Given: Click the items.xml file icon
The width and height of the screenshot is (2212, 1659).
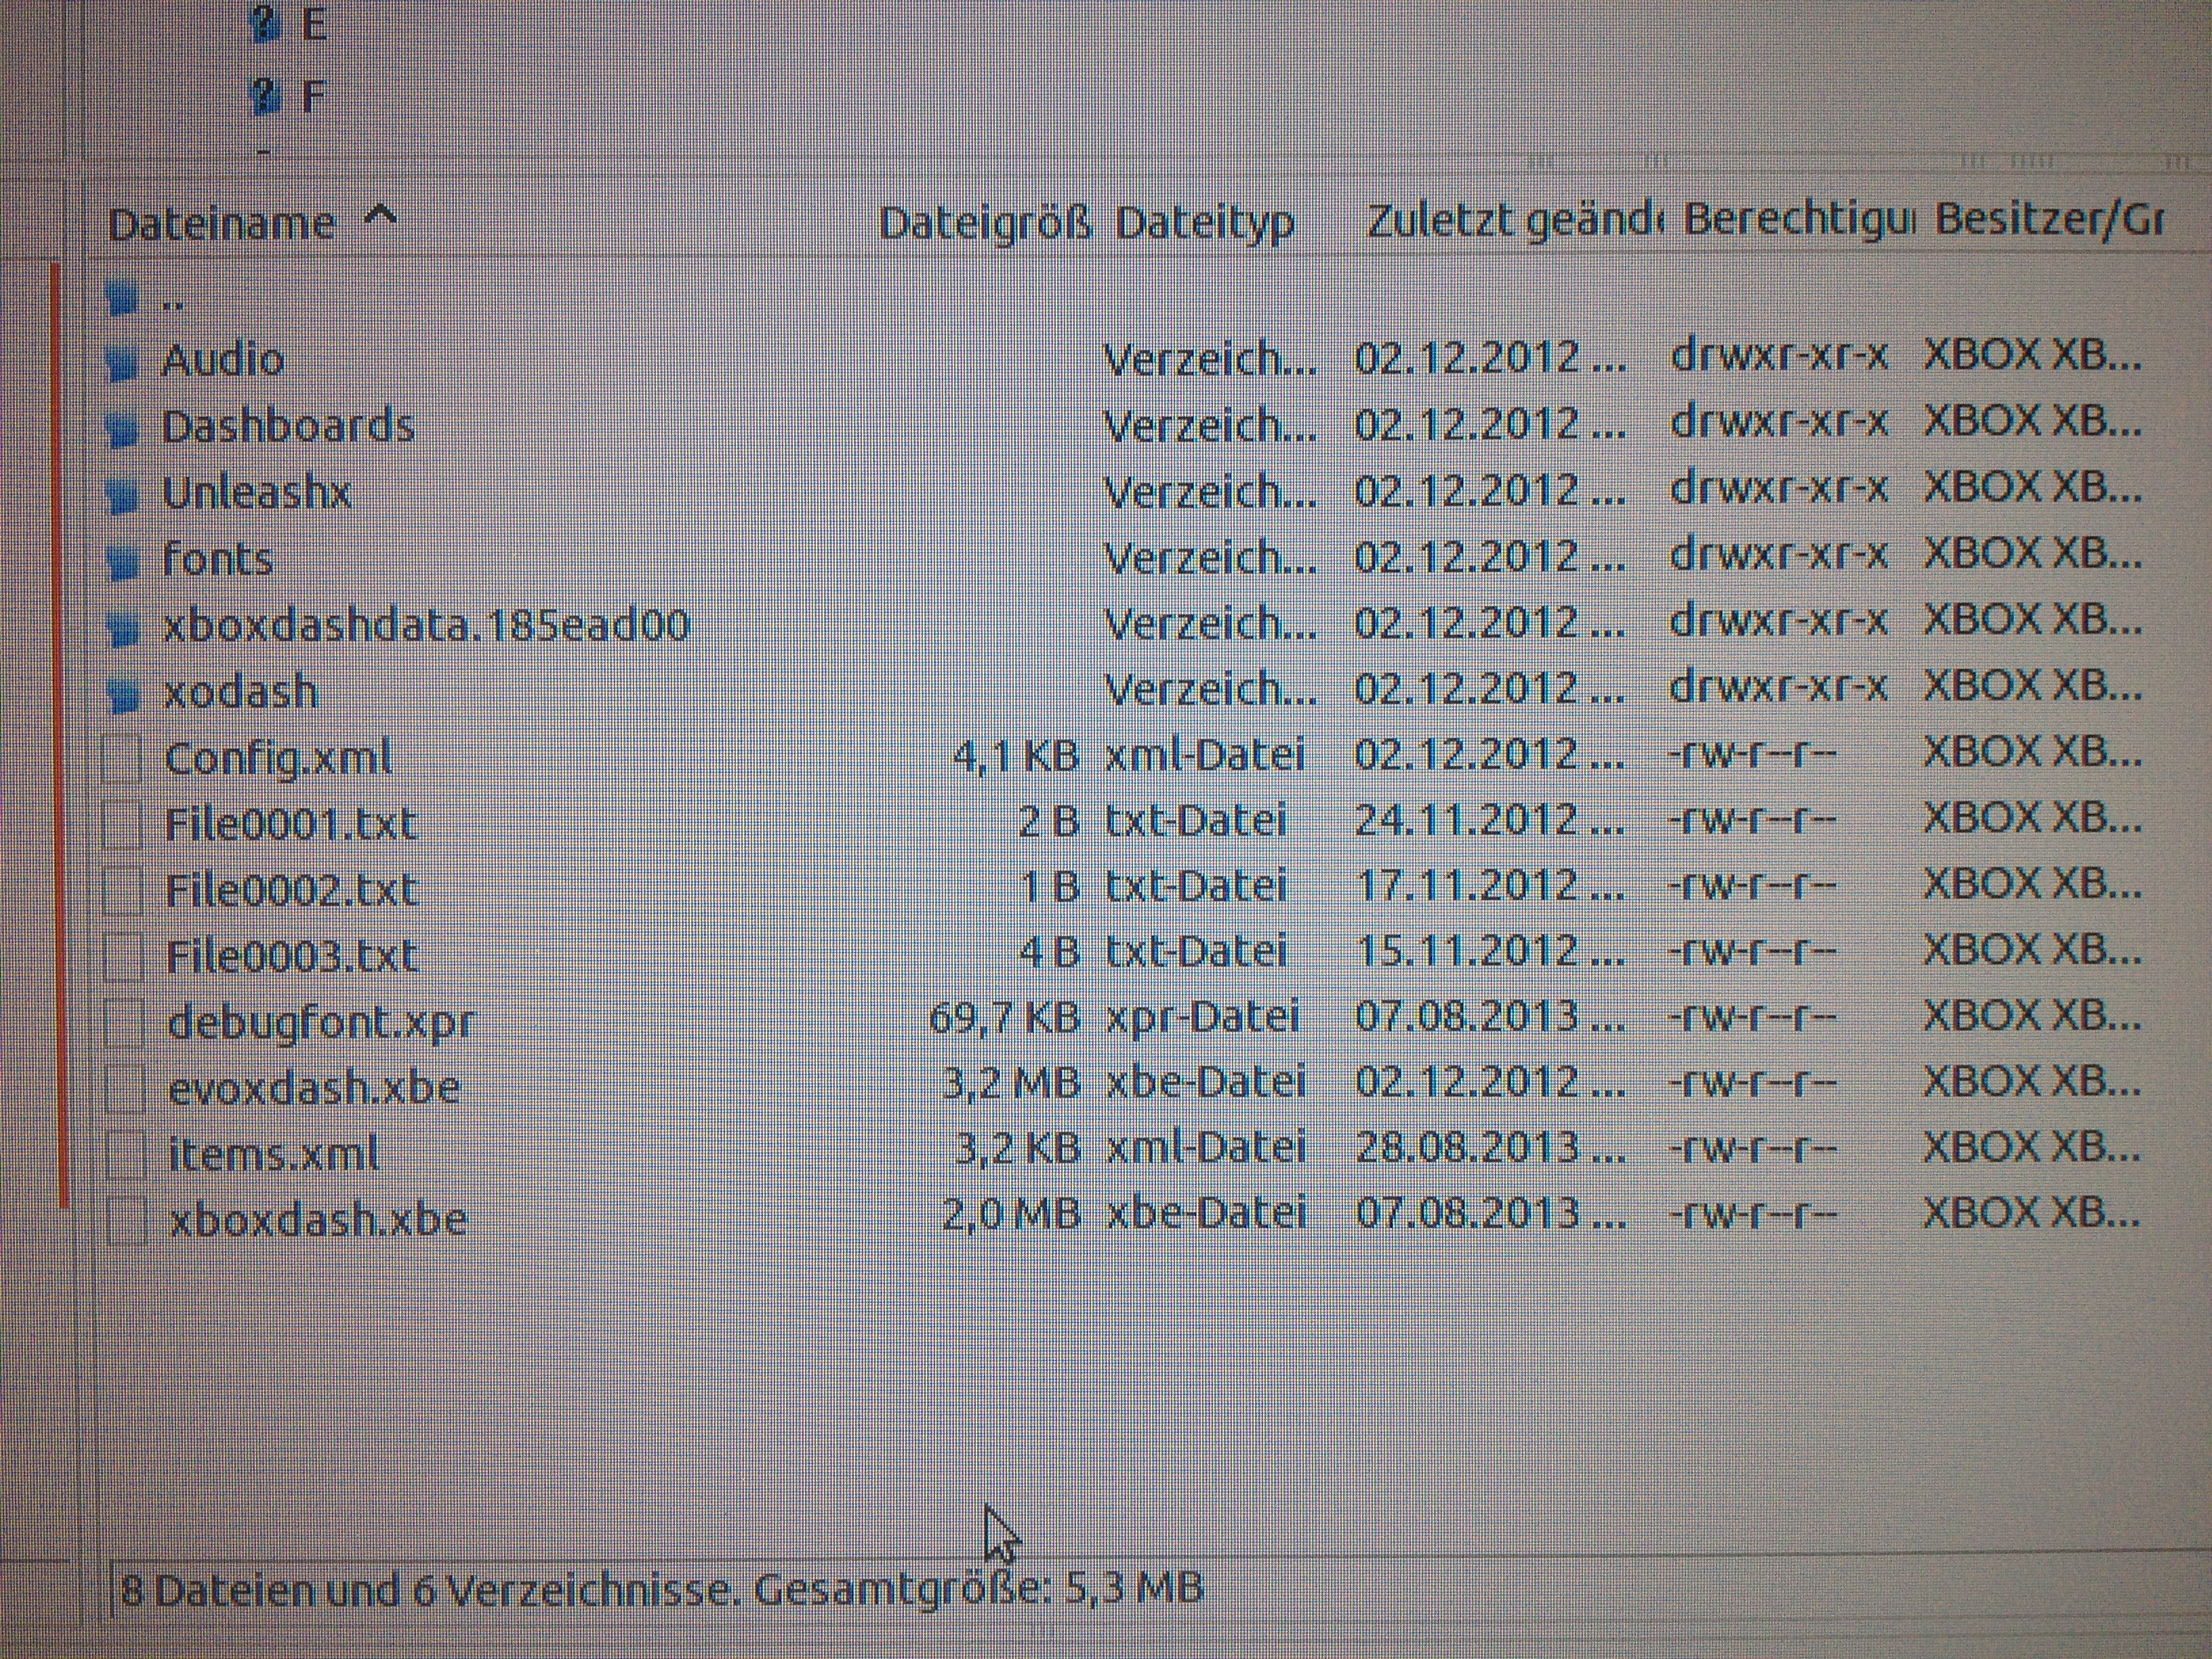Looking at the screenshot, I should click(125, 1154).
